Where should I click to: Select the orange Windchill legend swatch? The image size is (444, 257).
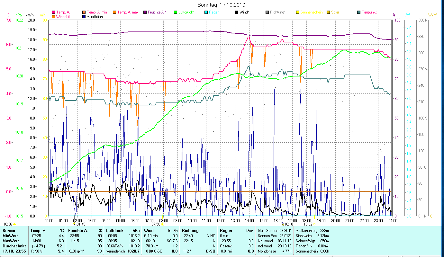tap(53, 17)
